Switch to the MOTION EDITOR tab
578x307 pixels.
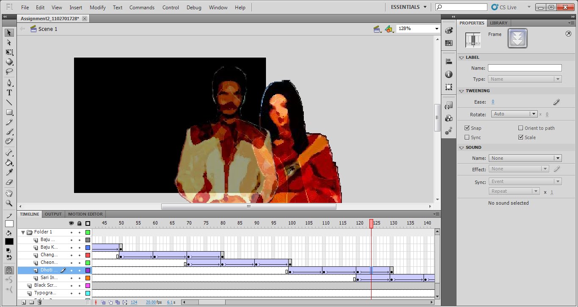point(85,214)
